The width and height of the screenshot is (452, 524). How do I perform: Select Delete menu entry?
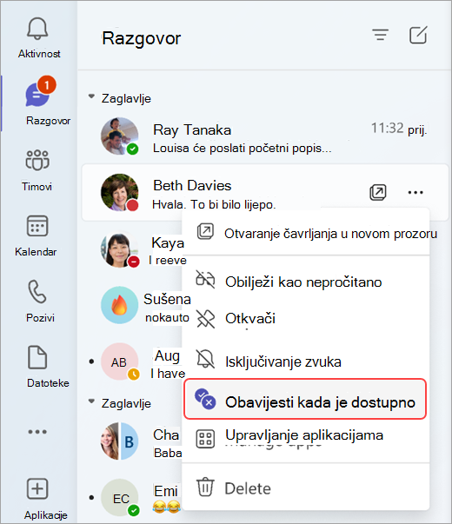[x=306, y=488]
